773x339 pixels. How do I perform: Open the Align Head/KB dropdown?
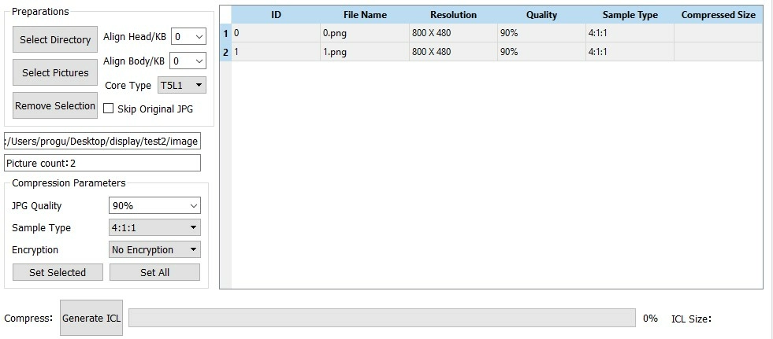point(188,37)
